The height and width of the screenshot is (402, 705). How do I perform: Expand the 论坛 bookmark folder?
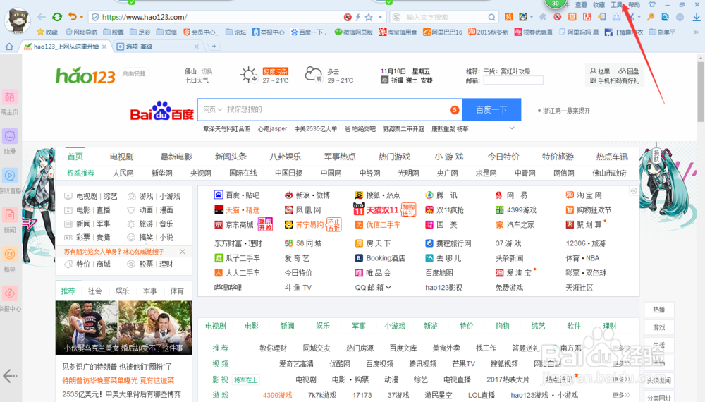pos(236,32)
